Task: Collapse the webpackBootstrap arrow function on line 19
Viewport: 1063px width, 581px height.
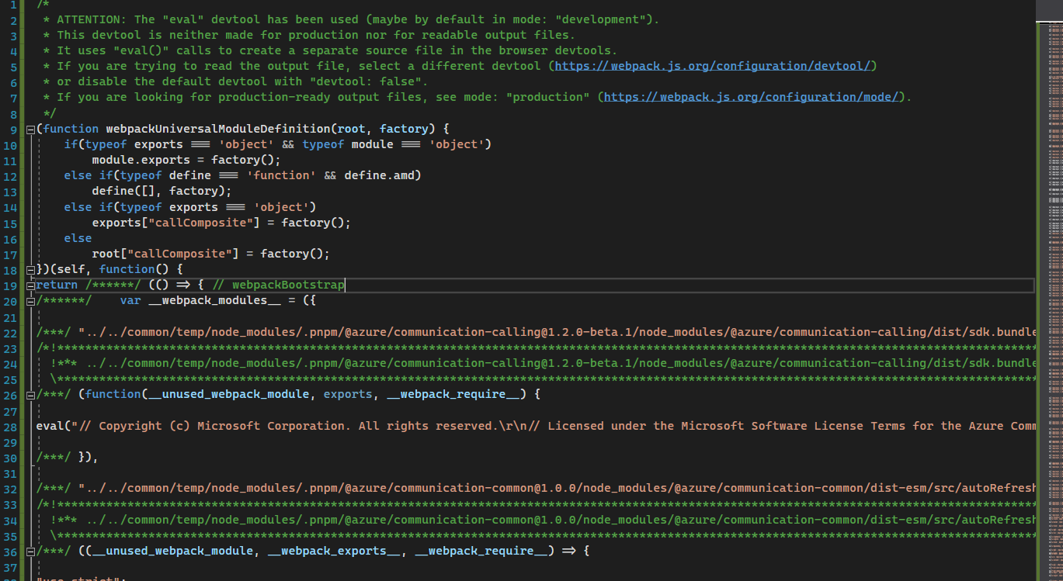Action: tap(30, 285)
